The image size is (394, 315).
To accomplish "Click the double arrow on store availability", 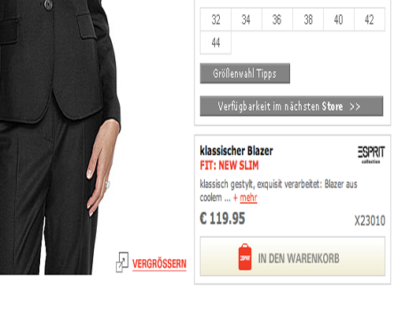I will tap(355, 106).
